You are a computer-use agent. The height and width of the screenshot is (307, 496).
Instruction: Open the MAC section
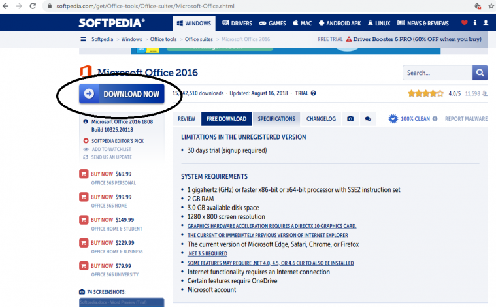302,24
